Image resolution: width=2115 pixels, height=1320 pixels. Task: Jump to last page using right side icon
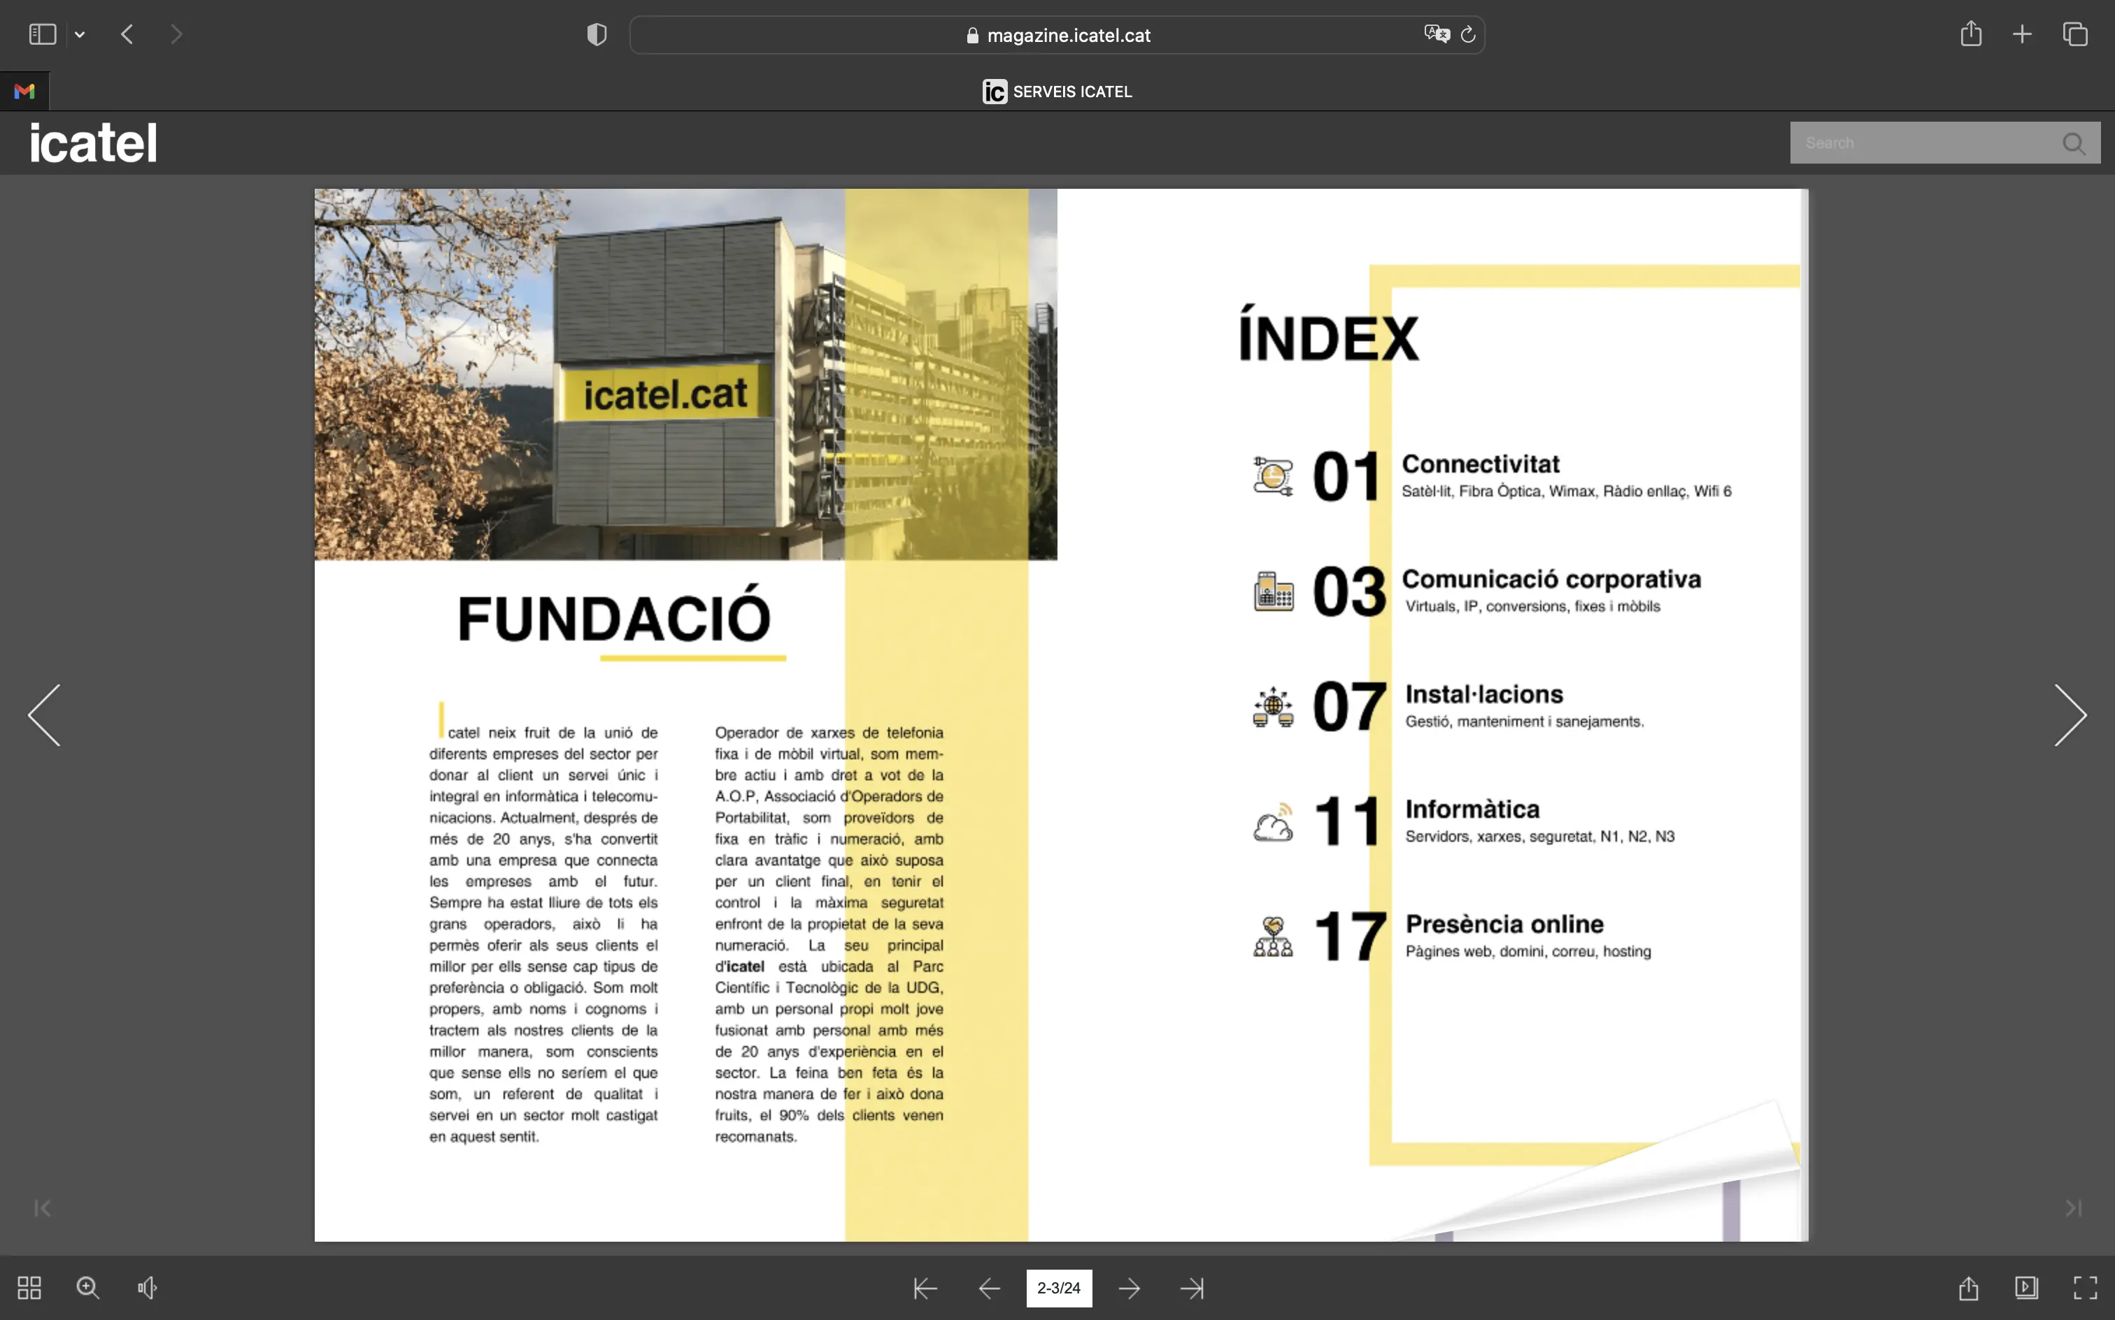pyautogui.click(x=2074, y=1208)
